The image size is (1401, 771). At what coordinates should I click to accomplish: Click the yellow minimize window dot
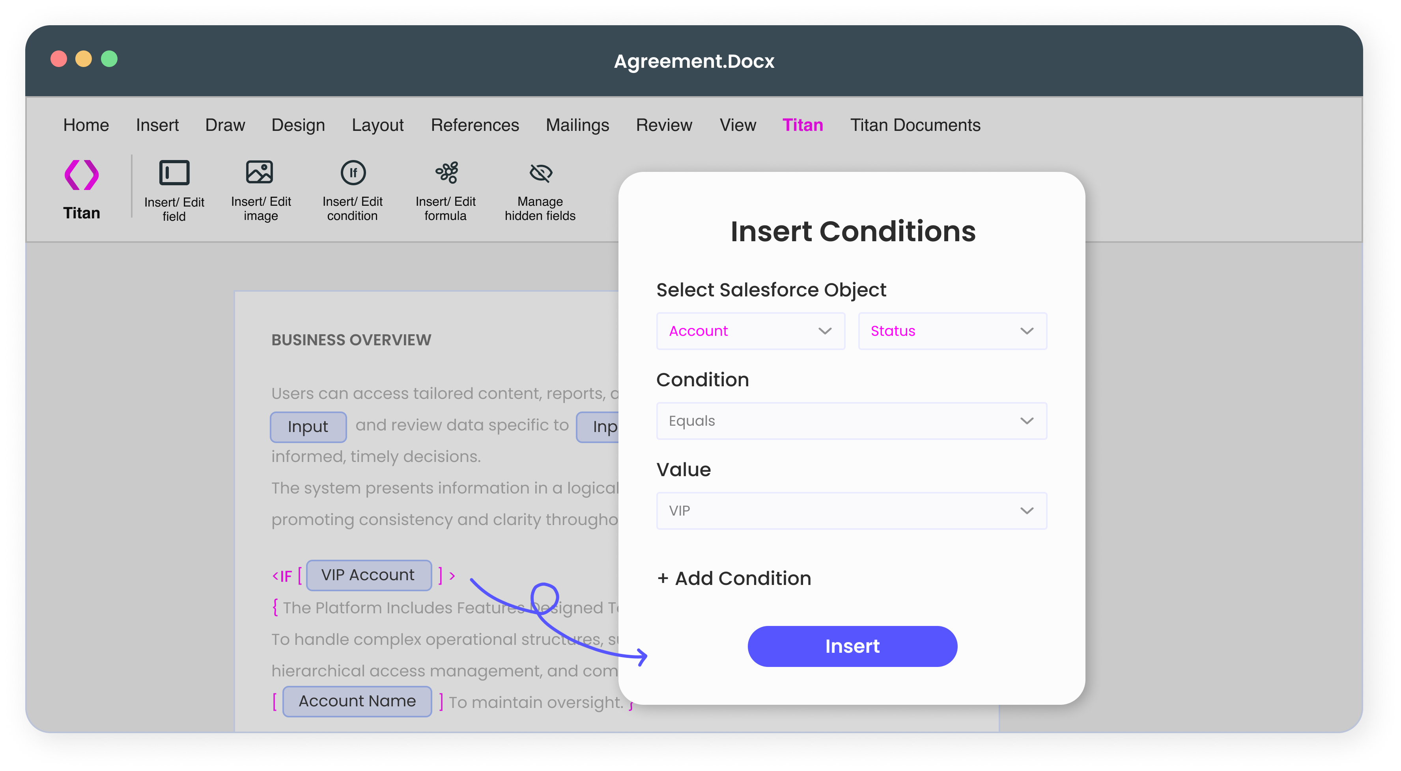(x=84, y=59)
